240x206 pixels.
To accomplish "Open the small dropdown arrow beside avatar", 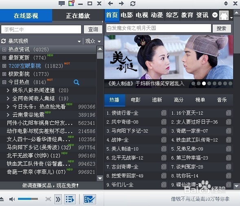I will [x=231, y=18].
